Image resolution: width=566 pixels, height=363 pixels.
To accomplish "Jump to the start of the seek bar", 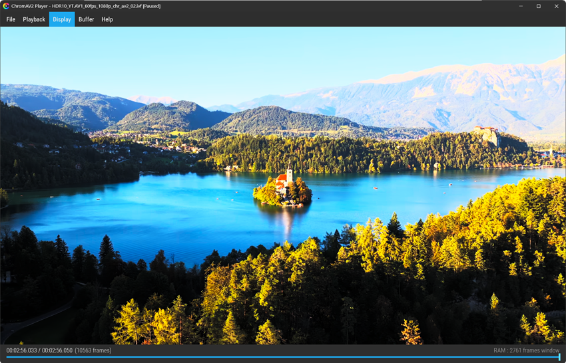I will tap(7, 357).
